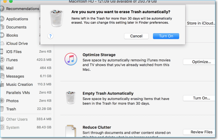This screenshot has width=218, height=140.
Task: Confirm with the Turn On button in dialog
Action: pos(166,36)
